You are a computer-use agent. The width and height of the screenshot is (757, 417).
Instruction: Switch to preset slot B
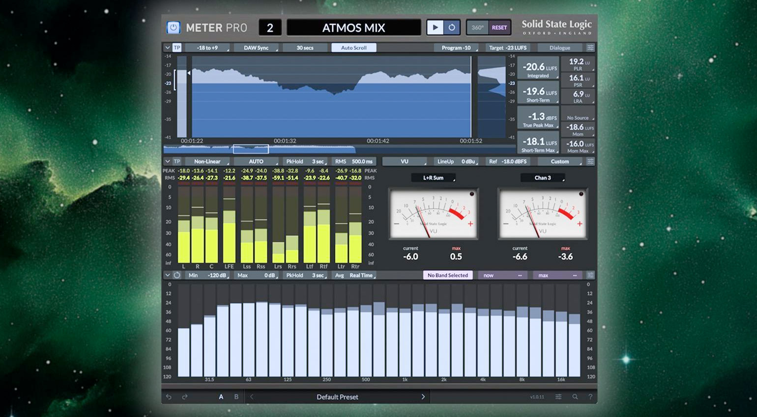(x=236, y=396)
